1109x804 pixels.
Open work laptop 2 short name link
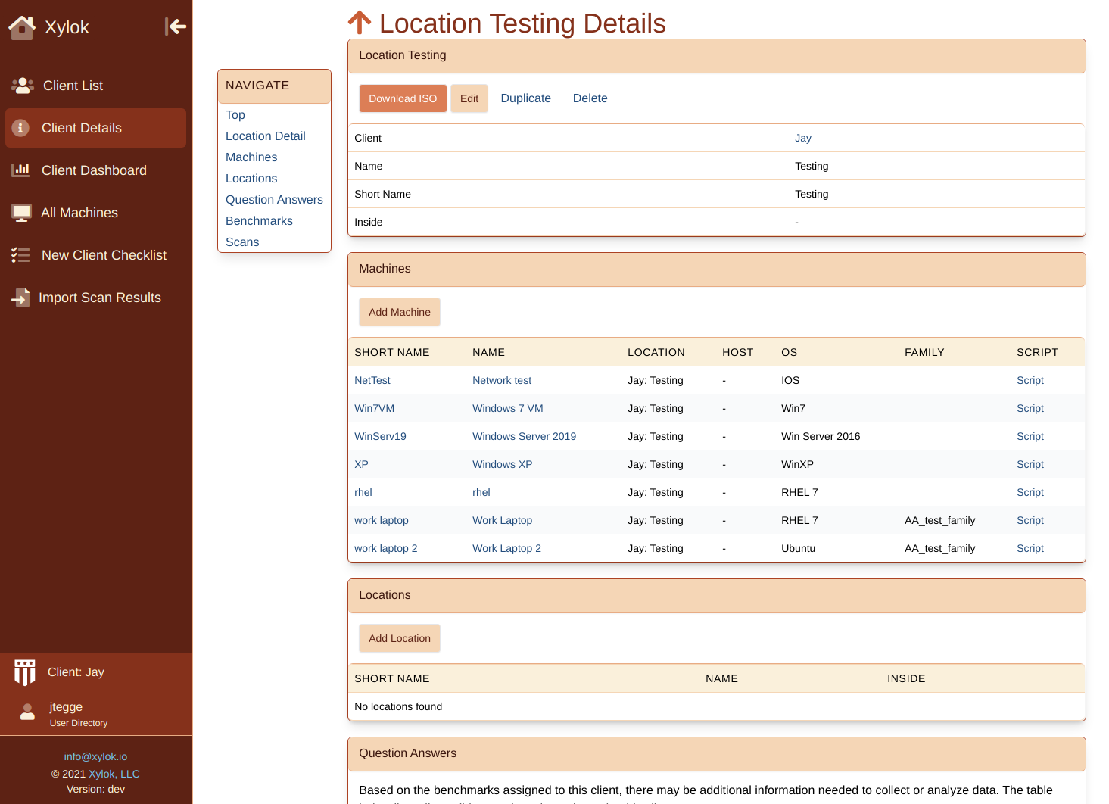pos(386,548)
